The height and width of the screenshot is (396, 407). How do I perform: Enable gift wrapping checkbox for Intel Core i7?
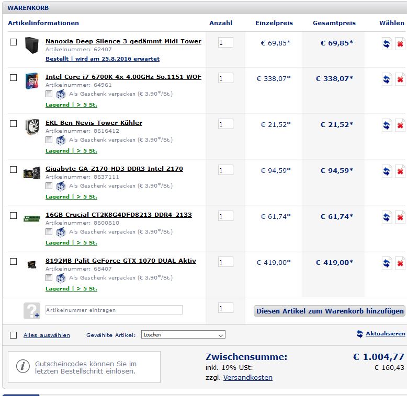(49, 94)
